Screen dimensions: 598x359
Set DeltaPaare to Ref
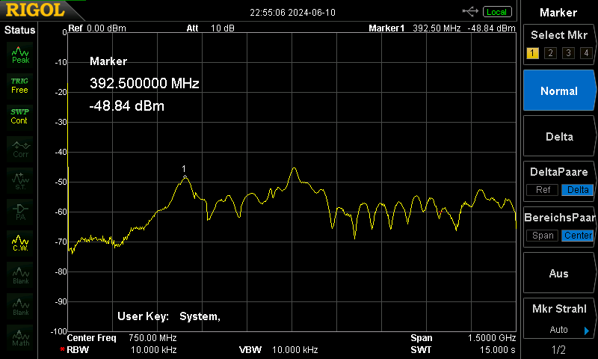coord(543,190)
